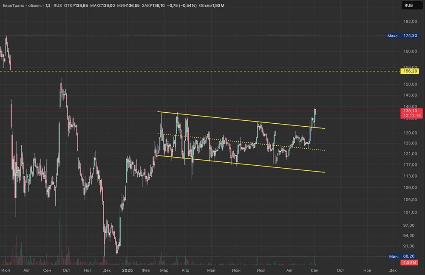Screen dimensions: 425x275
Task: Click the Мар month label on time axis
Action: click(164, 270)
